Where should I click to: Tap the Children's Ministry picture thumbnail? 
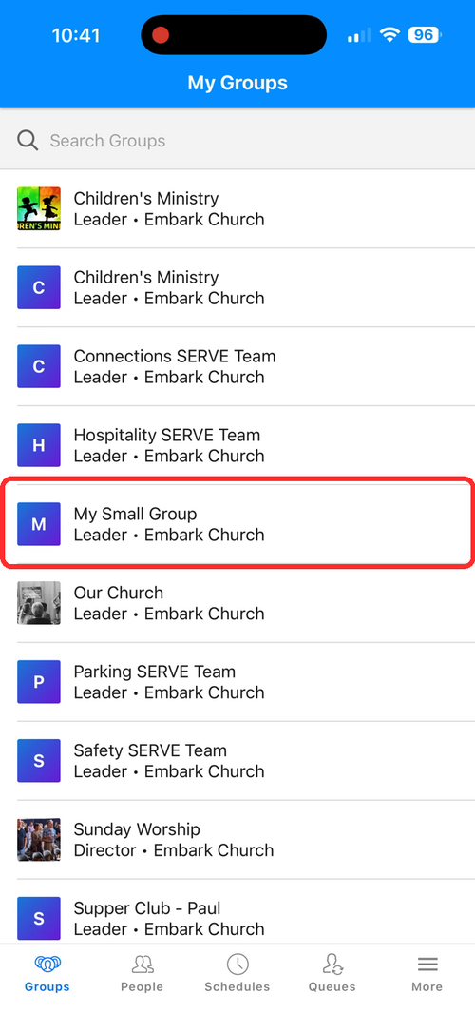39,209
